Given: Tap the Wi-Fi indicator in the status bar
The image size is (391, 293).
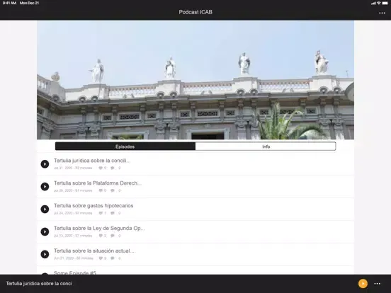Looking at the screenshot, I should [379, 4].
